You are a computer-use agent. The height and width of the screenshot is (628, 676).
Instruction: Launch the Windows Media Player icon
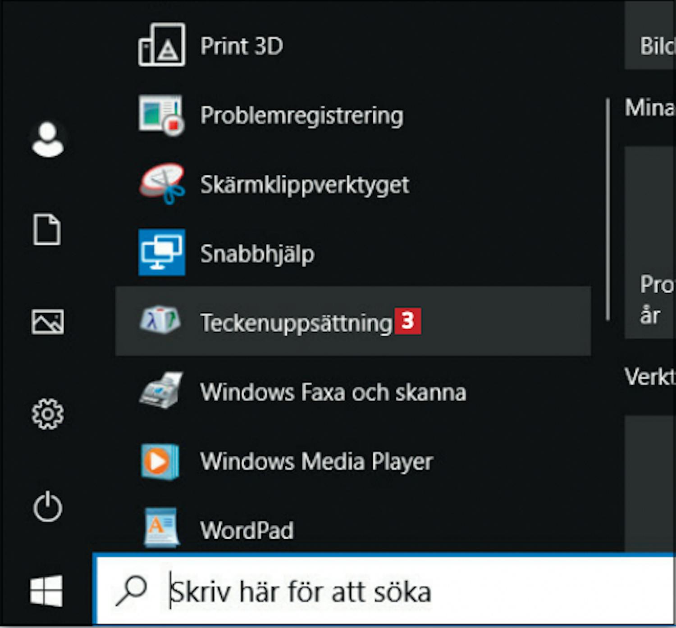(x=160, y=461)
